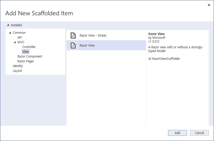This screenshot has height=141, width=214.
Task: Click the Common category label
Action: point(19,32)
